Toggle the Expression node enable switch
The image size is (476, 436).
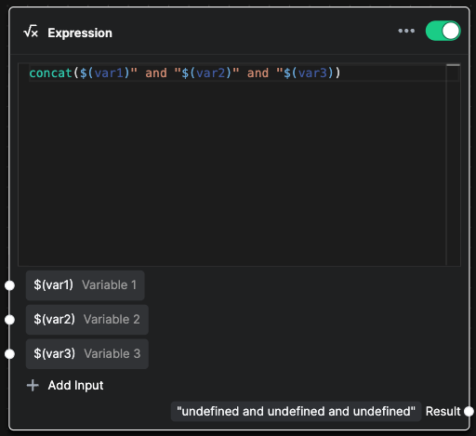(443, 31)
